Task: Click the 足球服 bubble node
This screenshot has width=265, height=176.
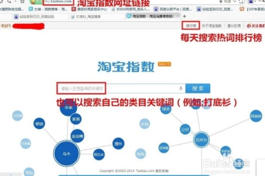Action: 164,148
